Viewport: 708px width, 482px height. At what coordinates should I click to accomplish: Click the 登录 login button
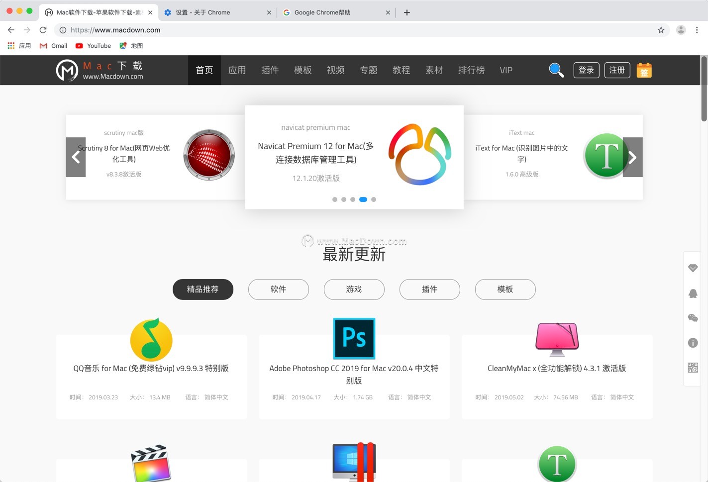pyautogui.click(x=586, y=70)
